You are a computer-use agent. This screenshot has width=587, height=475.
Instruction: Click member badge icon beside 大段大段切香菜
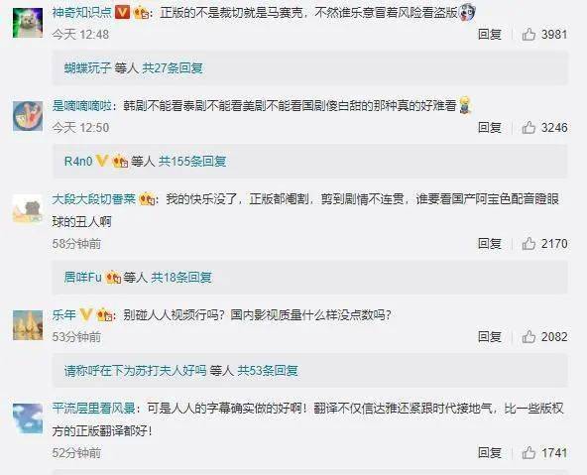147,198
